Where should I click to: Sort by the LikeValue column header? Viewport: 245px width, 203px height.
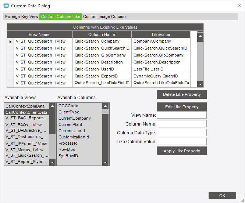161,35
